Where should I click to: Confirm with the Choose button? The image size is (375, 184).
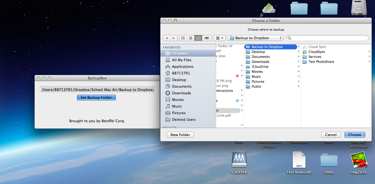pyautogui.click(x=355, y=135)
